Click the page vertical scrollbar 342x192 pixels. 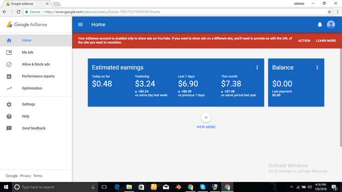click(341, 98)
